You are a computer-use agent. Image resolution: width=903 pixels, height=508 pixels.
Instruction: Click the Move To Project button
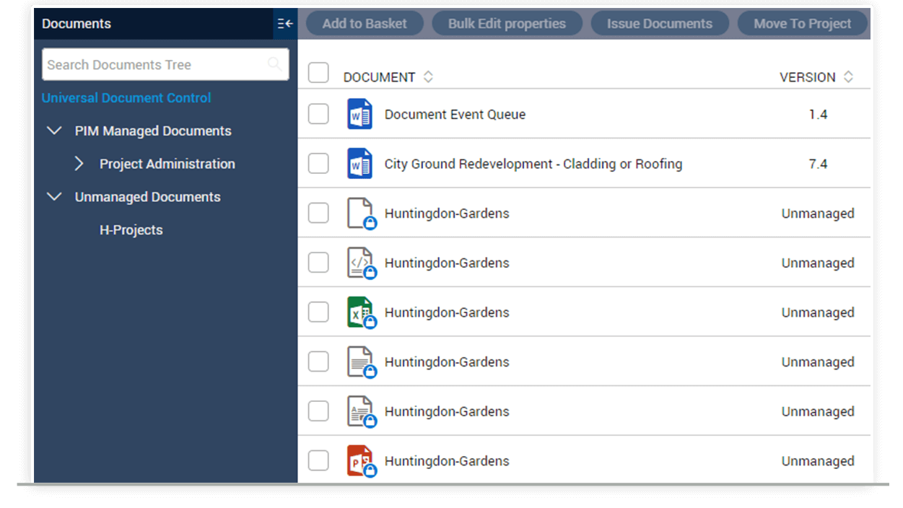pos(803,23)
